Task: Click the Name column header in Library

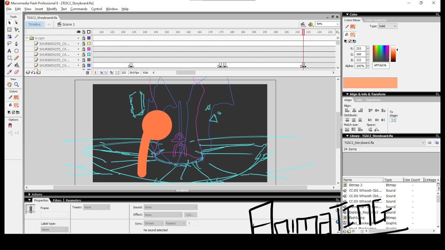Action: [363, 180]
